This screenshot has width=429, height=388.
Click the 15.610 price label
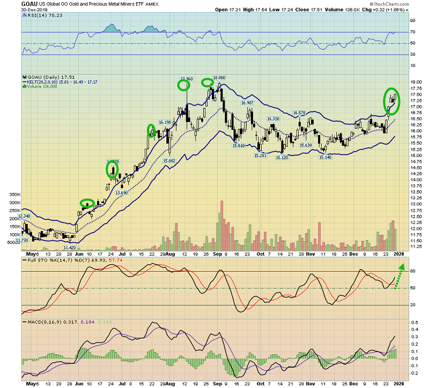click(239, 146)
